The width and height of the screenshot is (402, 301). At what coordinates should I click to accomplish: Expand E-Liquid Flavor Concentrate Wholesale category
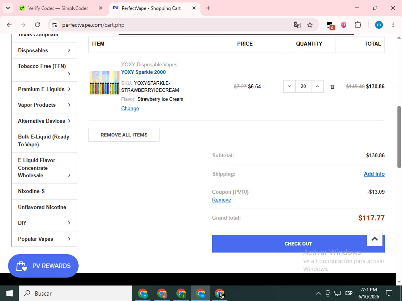coord(69,176)
